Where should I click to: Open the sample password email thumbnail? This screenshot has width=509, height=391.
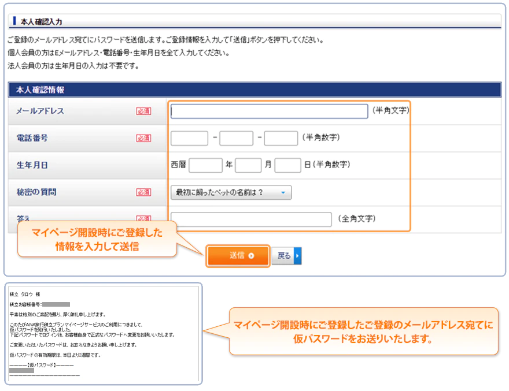tap(104, 334)
